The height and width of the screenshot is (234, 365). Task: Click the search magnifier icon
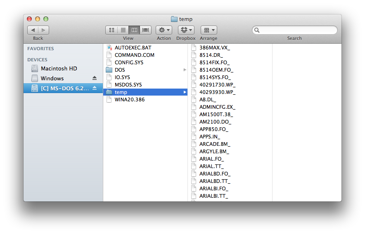(x=257, y=30)
